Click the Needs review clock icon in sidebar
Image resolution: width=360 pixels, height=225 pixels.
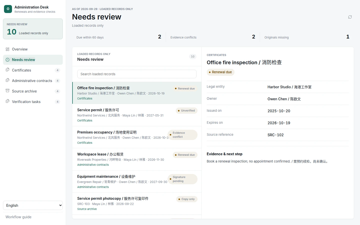tap(7, 60)
